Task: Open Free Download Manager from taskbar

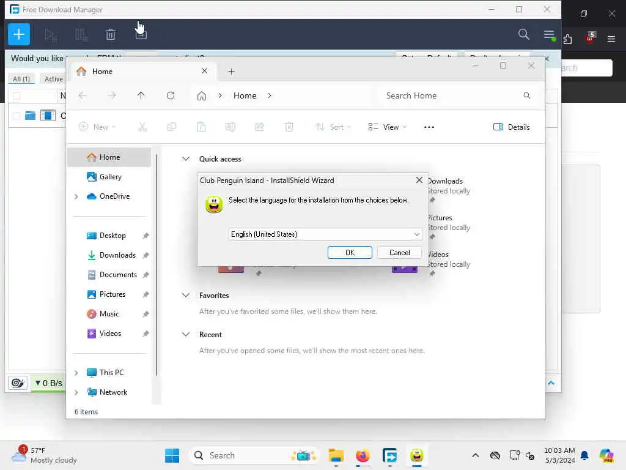Action: pyautogui.click(x=389, y=455)
